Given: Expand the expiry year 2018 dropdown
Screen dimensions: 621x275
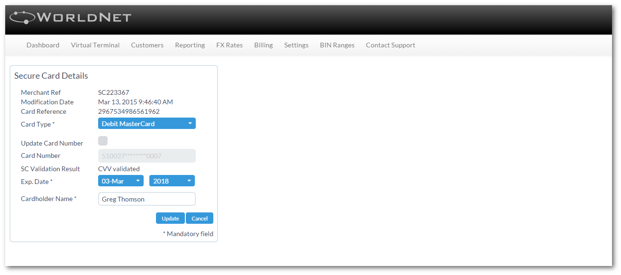Looking at the screenshot, I should pyautogui.click(x=172, y=181).
